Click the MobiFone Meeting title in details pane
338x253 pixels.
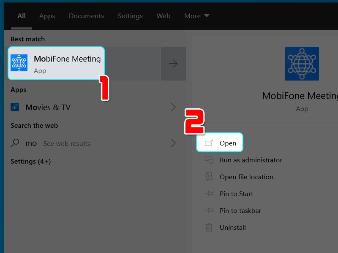click(x=300, y=96)
